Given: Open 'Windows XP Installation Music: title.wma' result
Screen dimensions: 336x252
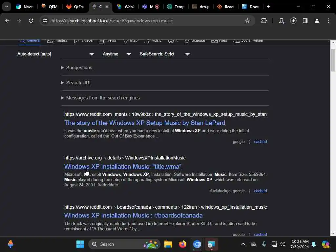Looking at the screenshot, I should [123, 166].
